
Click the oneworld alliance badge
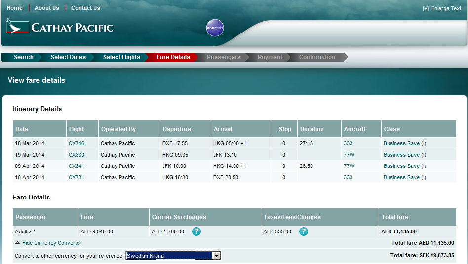pos(215,28)
